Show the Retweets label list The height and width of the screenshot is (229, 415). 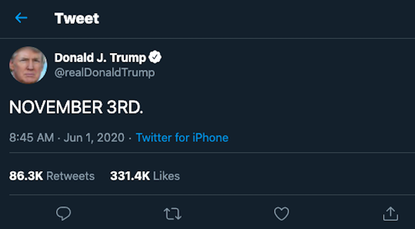coord(70,176)
